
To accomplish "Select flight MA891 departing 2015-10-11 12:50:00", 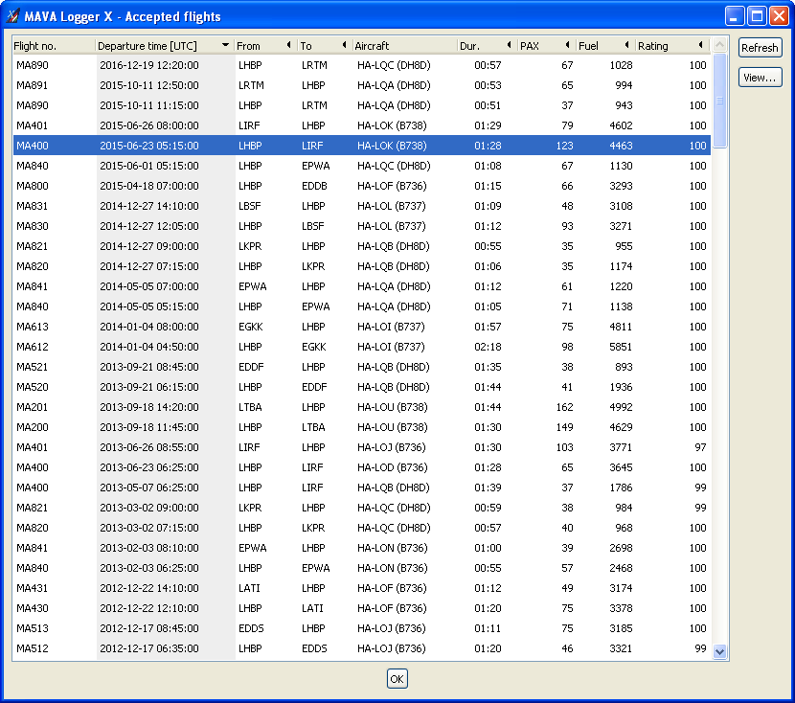I will coord(361,85).
